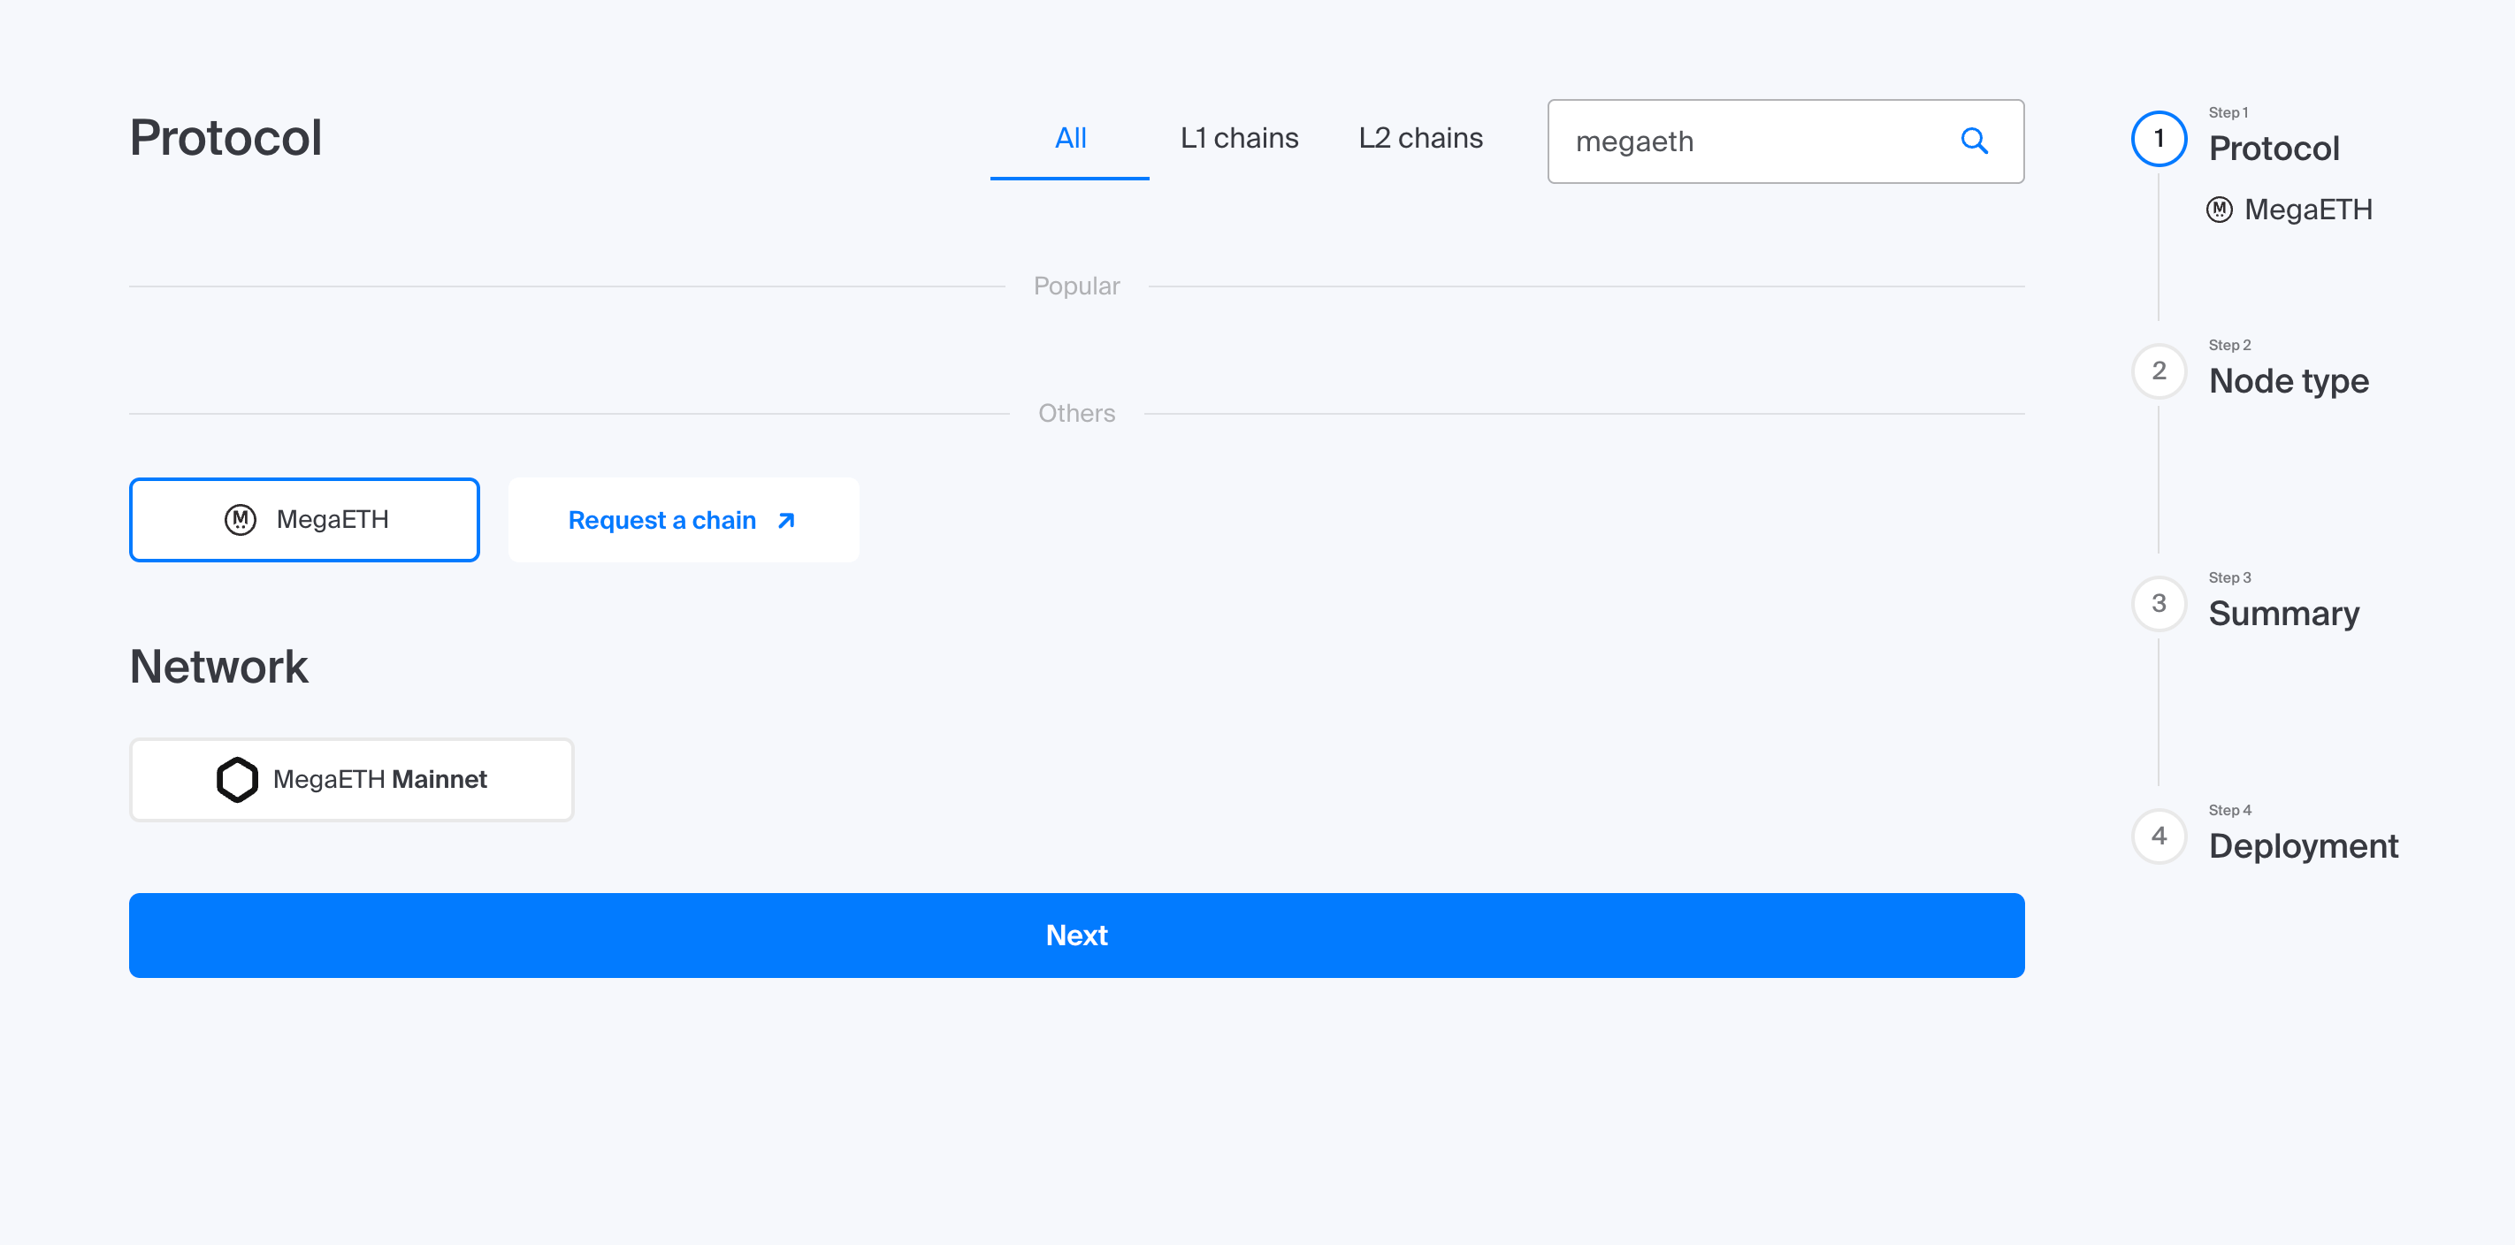Switch to the L2 chains tab
This screenshot has height=1245, width=2515.
click(1419, 139)
